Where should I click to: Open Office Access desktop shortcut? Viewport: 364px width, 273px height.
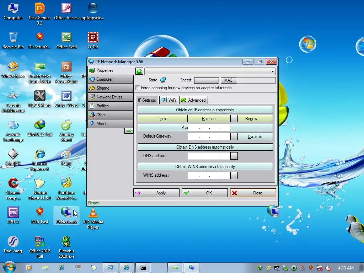[x=66, y=12]
